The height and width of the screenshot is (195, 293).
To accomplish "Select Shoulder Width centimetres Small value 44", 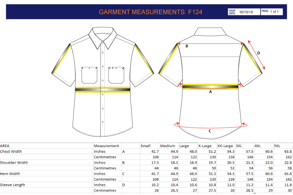I will point(156,168).
